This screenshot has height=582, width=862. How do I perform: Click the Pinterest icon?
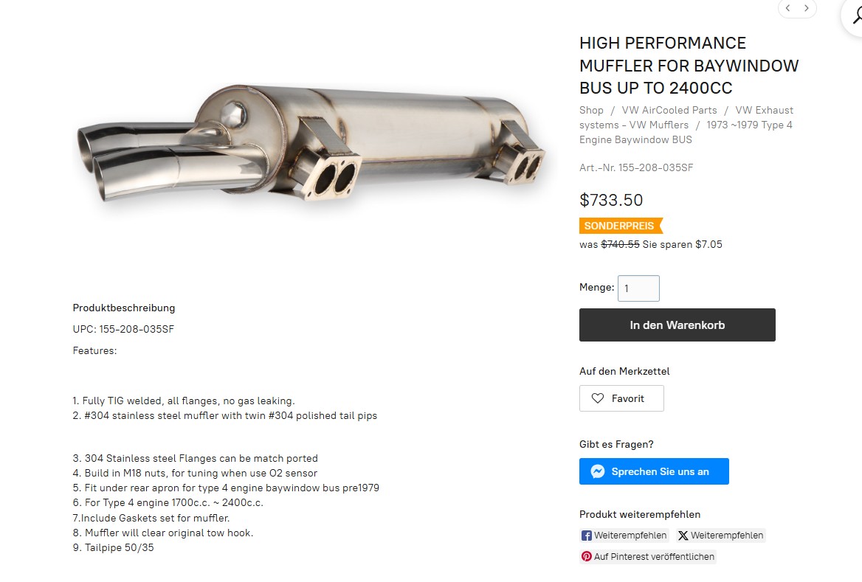587,557
